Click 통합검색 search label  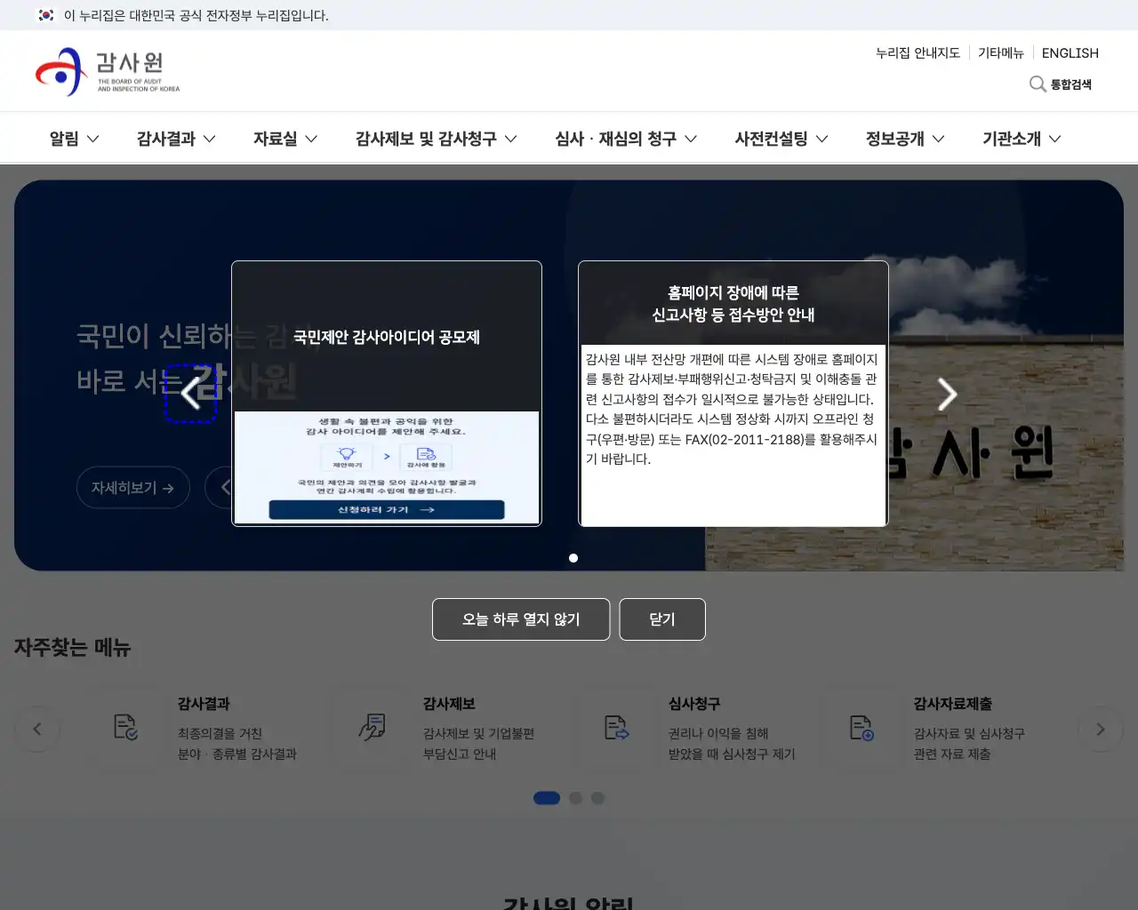point(1071,84)
